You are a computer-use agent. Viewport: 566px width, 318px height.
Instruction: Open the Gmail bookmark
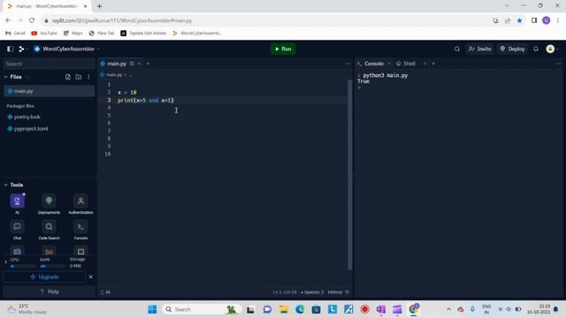coord(15,34)
